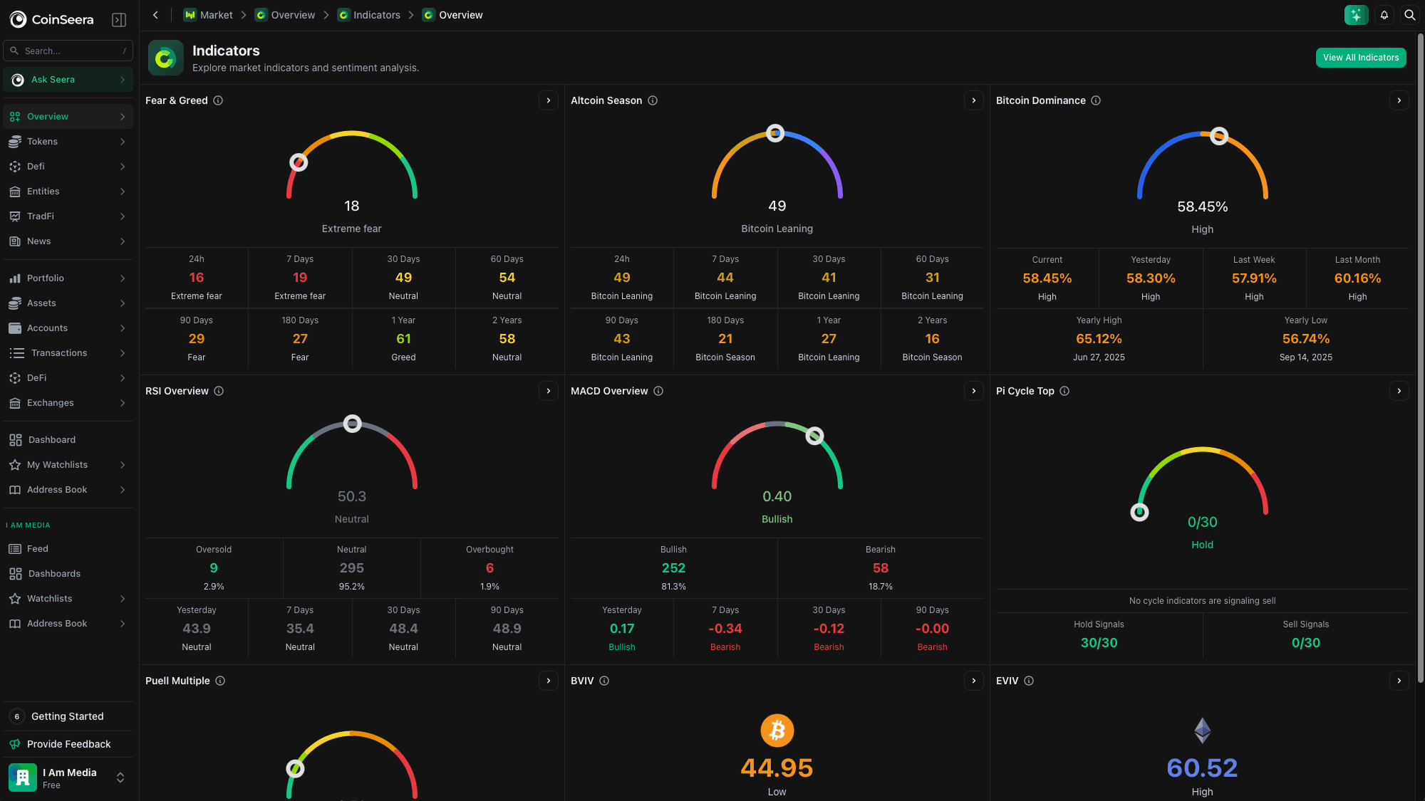Open the Defi market menu item
This screenshot has width=1425, height=801.
tap(68, 167)
